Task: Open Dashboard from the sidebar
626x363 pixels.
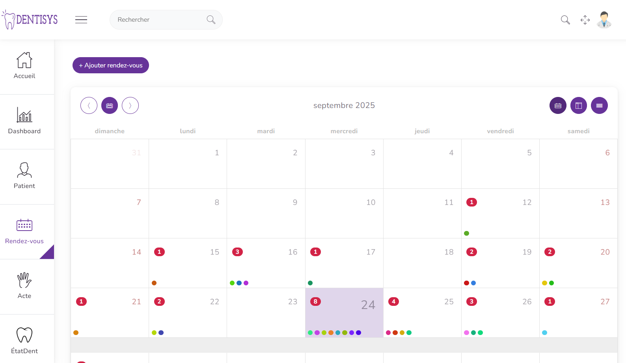Action: click(24, 121)
